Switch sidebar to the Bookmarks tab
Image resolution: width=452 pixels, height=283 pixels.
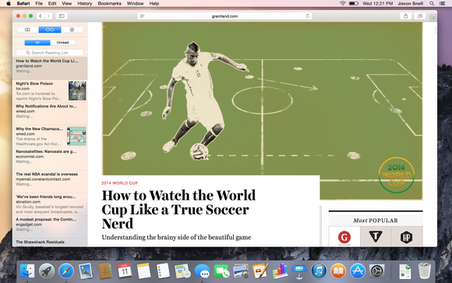(x=28, y=30)
